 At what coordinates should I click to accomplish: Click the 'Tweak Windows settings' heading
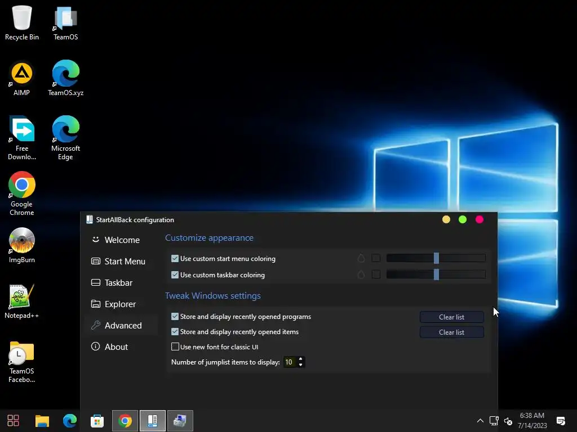(x=212, y=296)
